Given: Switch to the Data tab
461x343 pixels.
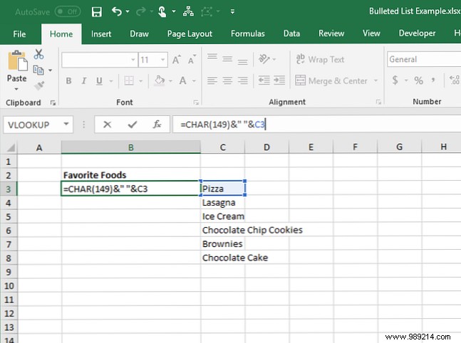Looking at the screenshot, I should (291, 33).
